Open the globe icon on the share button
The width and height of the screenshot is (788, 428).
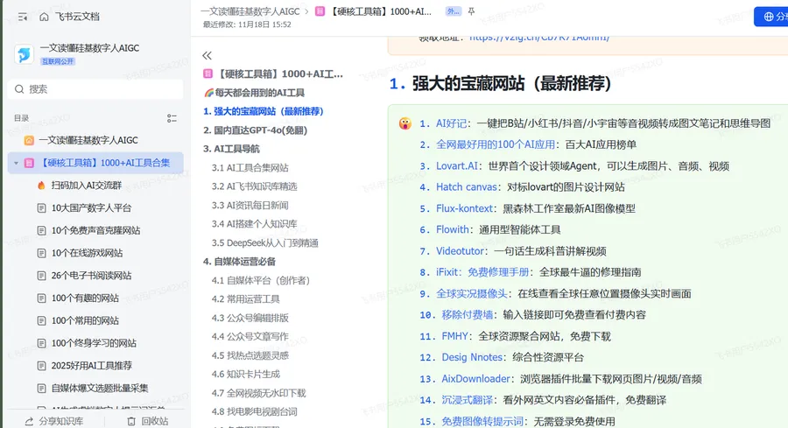(x=769, y=17)
